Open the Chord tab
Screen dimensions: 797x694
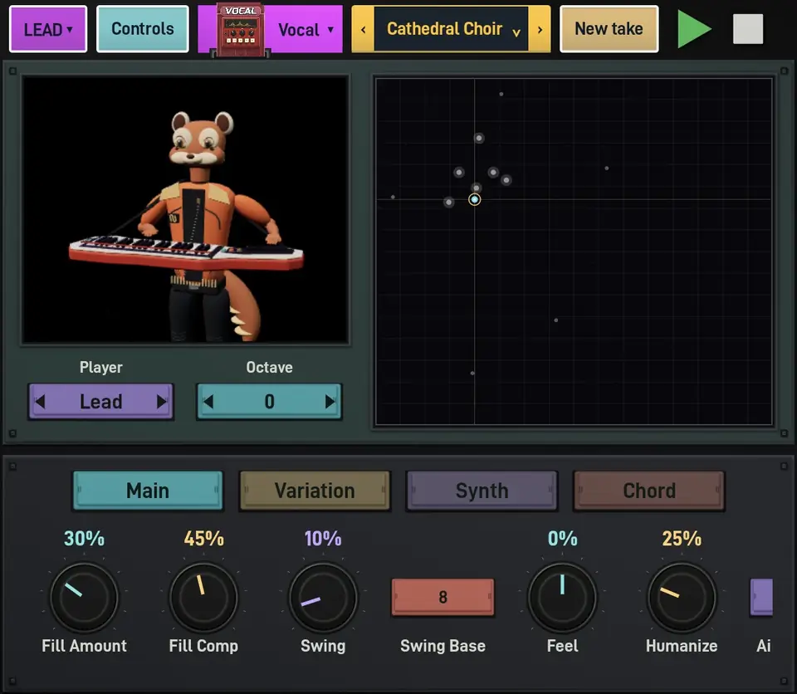tap(649, 491)
